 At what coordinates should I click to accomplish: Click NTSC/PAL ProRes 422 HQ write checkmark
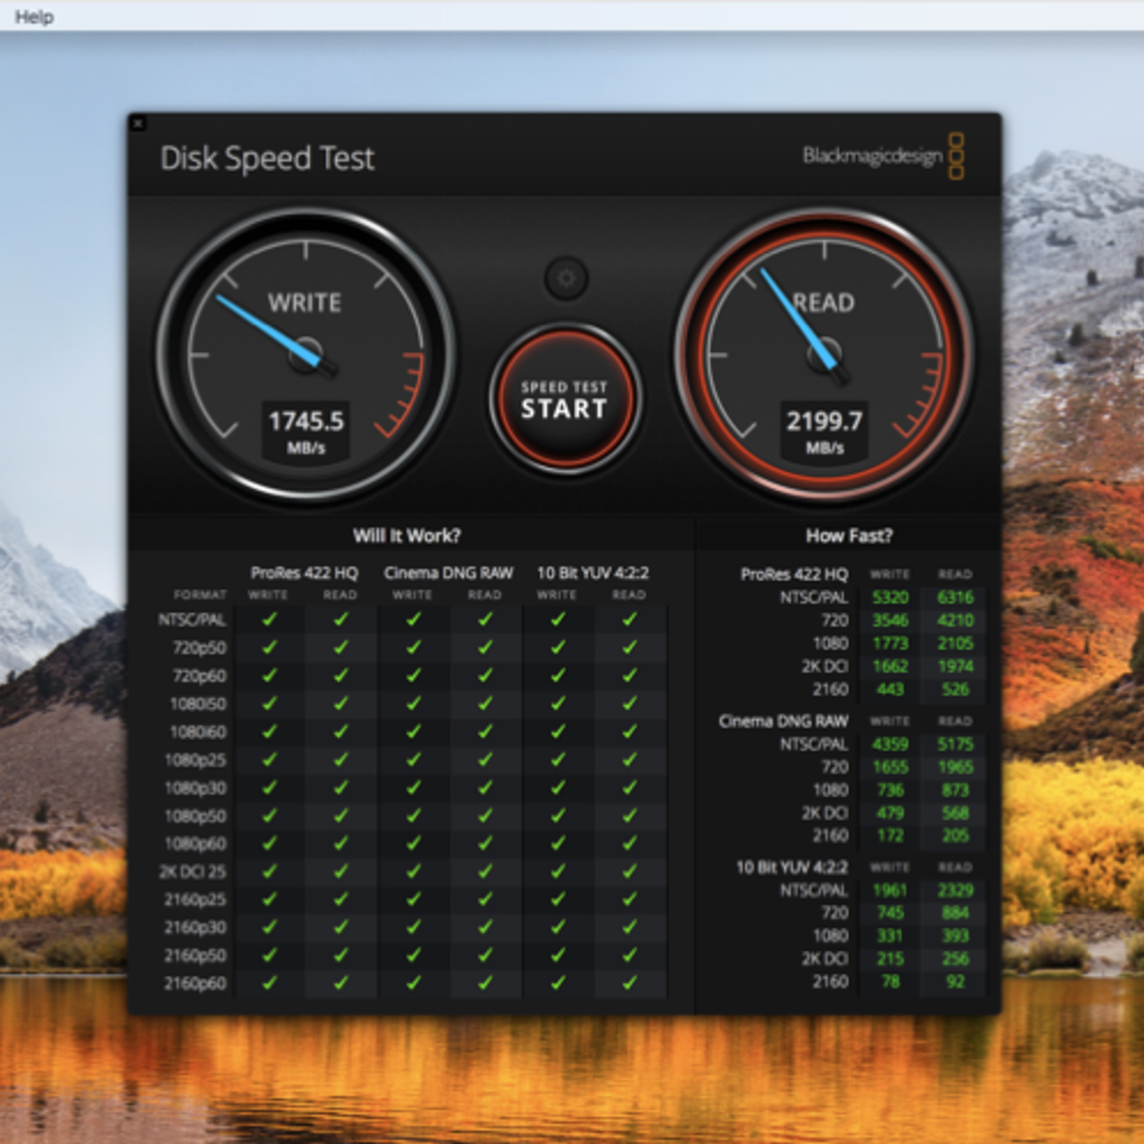270,620
